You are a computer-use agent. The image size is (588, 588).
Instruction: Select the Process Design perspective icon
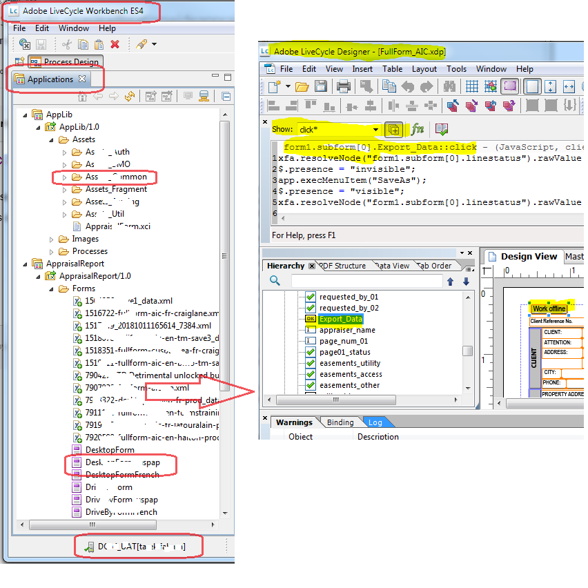(x=36, y=61)
